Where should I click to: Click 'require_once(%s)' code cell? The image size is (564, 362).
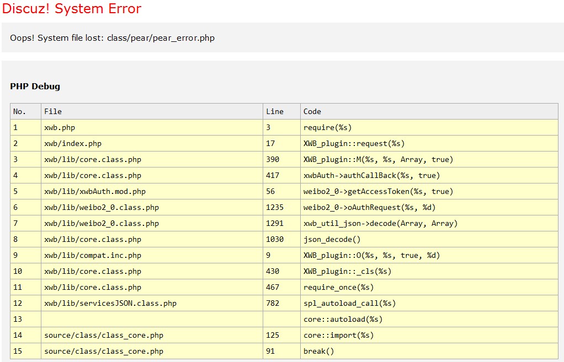click(429, 287)
